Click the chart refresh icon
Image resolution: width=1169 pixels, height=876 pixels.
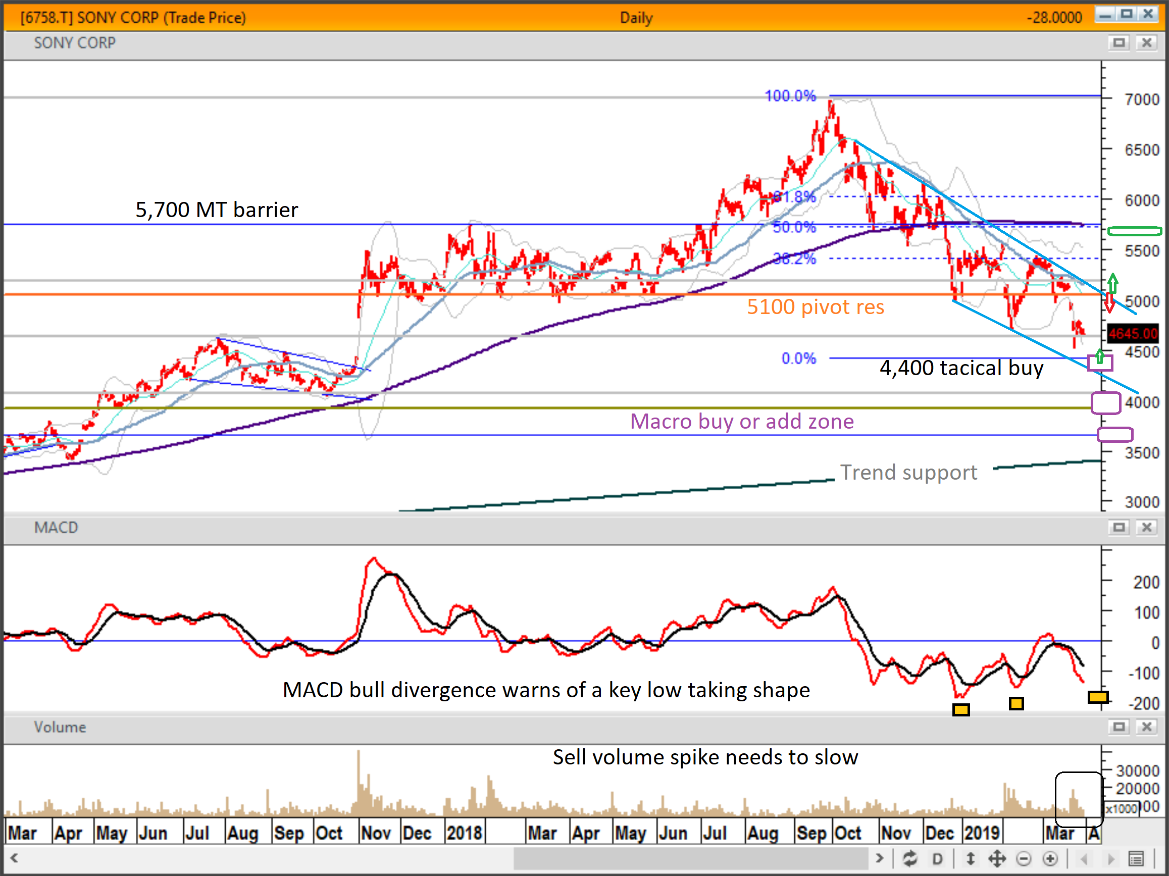coord(909,858)
